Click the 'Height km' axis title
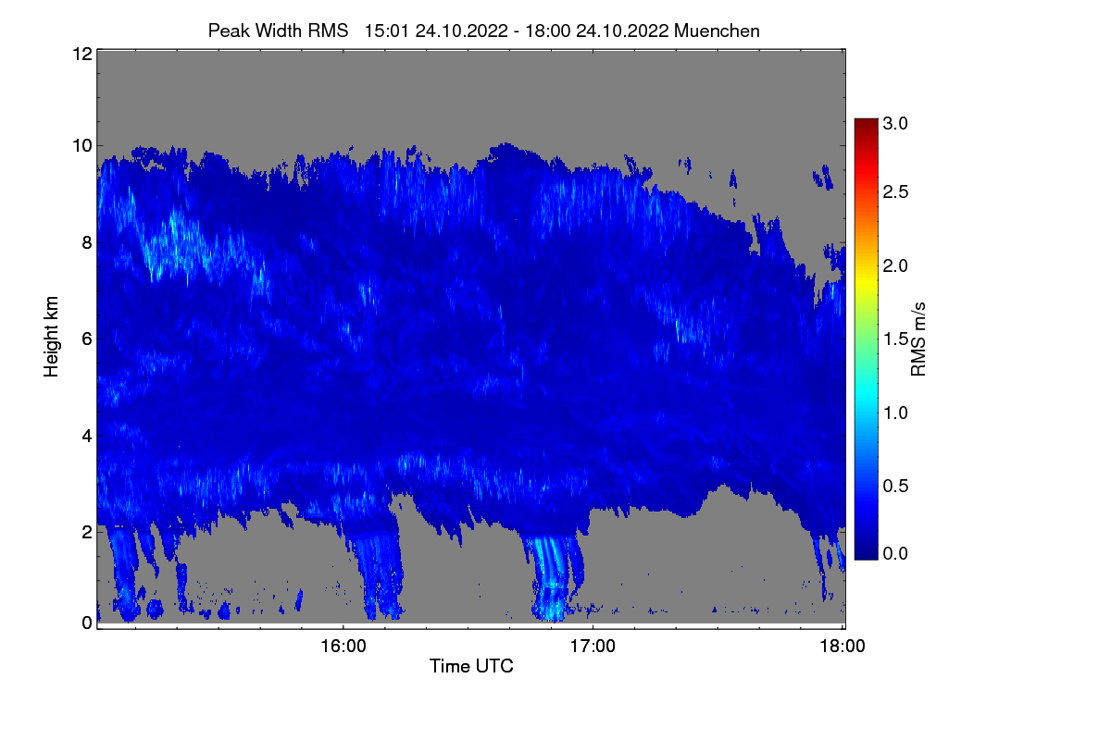This screenshot has width=1111, height=740. tap(51, 336)
